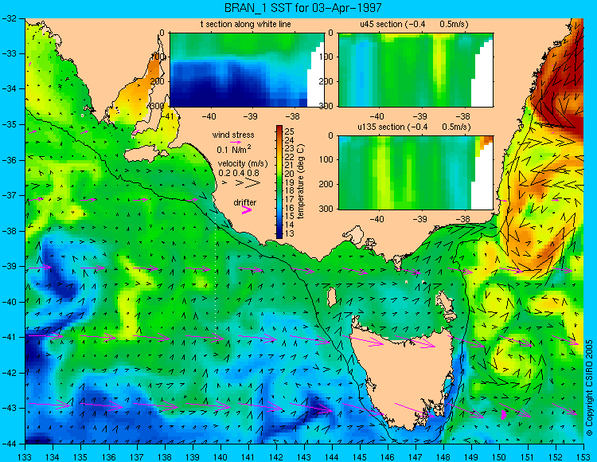Click the 153 longitude axis label
Screen dimensions: 597x462
583,457
